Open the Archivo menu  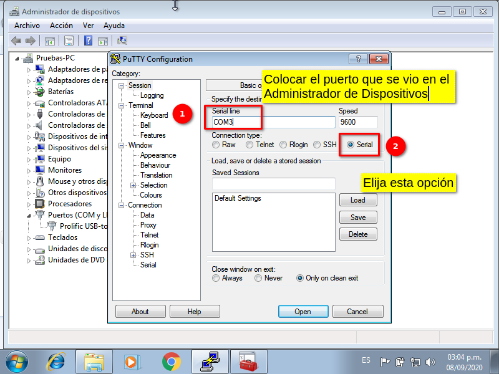click(x=27, y=26)
